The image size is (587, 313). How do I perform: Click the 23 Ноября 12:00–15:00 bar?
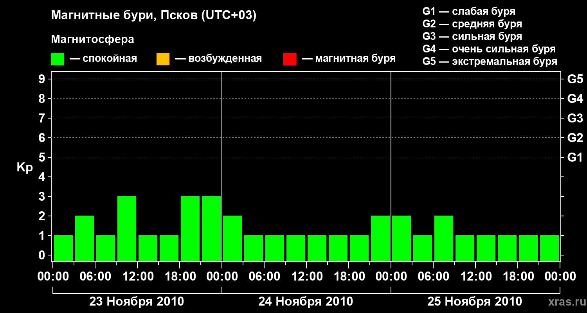pyautogui.click(x=148, y=248)
